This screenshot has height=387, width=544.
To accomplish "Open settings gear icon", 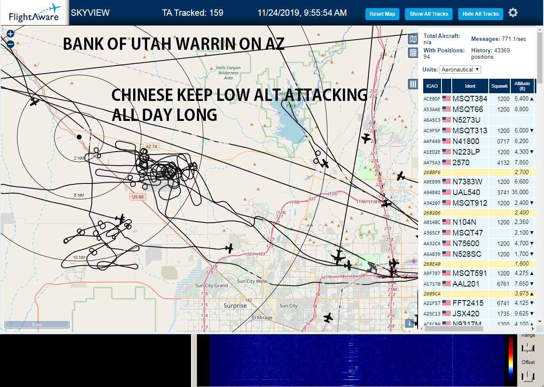I will (513, 13).
